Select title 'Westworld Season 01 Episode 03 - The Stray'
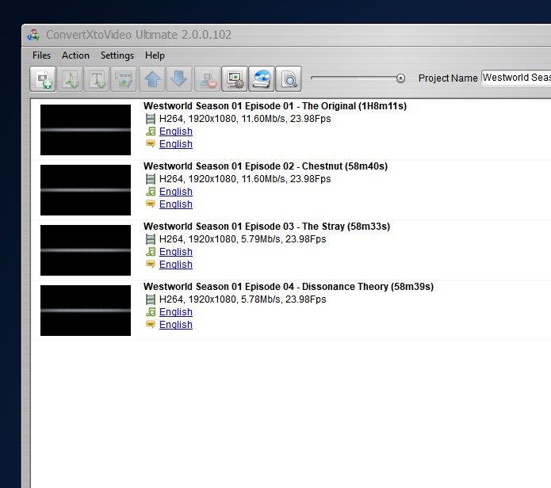 [x=244, y=227]
